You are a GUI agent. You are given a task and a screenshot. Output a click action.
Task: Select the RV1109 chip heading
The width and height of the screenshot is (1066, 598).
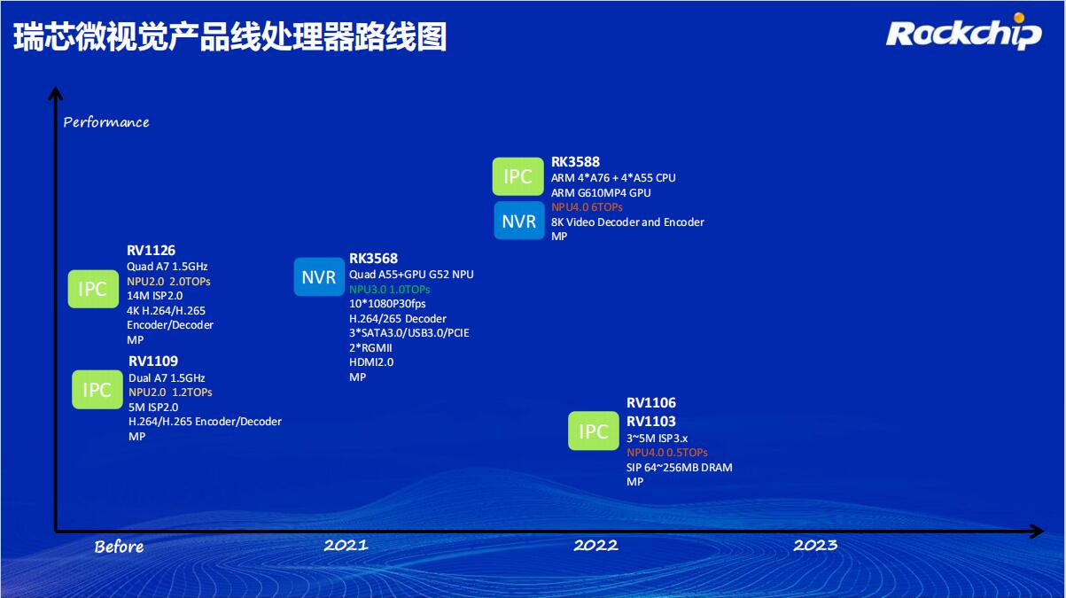pos(152,361)
